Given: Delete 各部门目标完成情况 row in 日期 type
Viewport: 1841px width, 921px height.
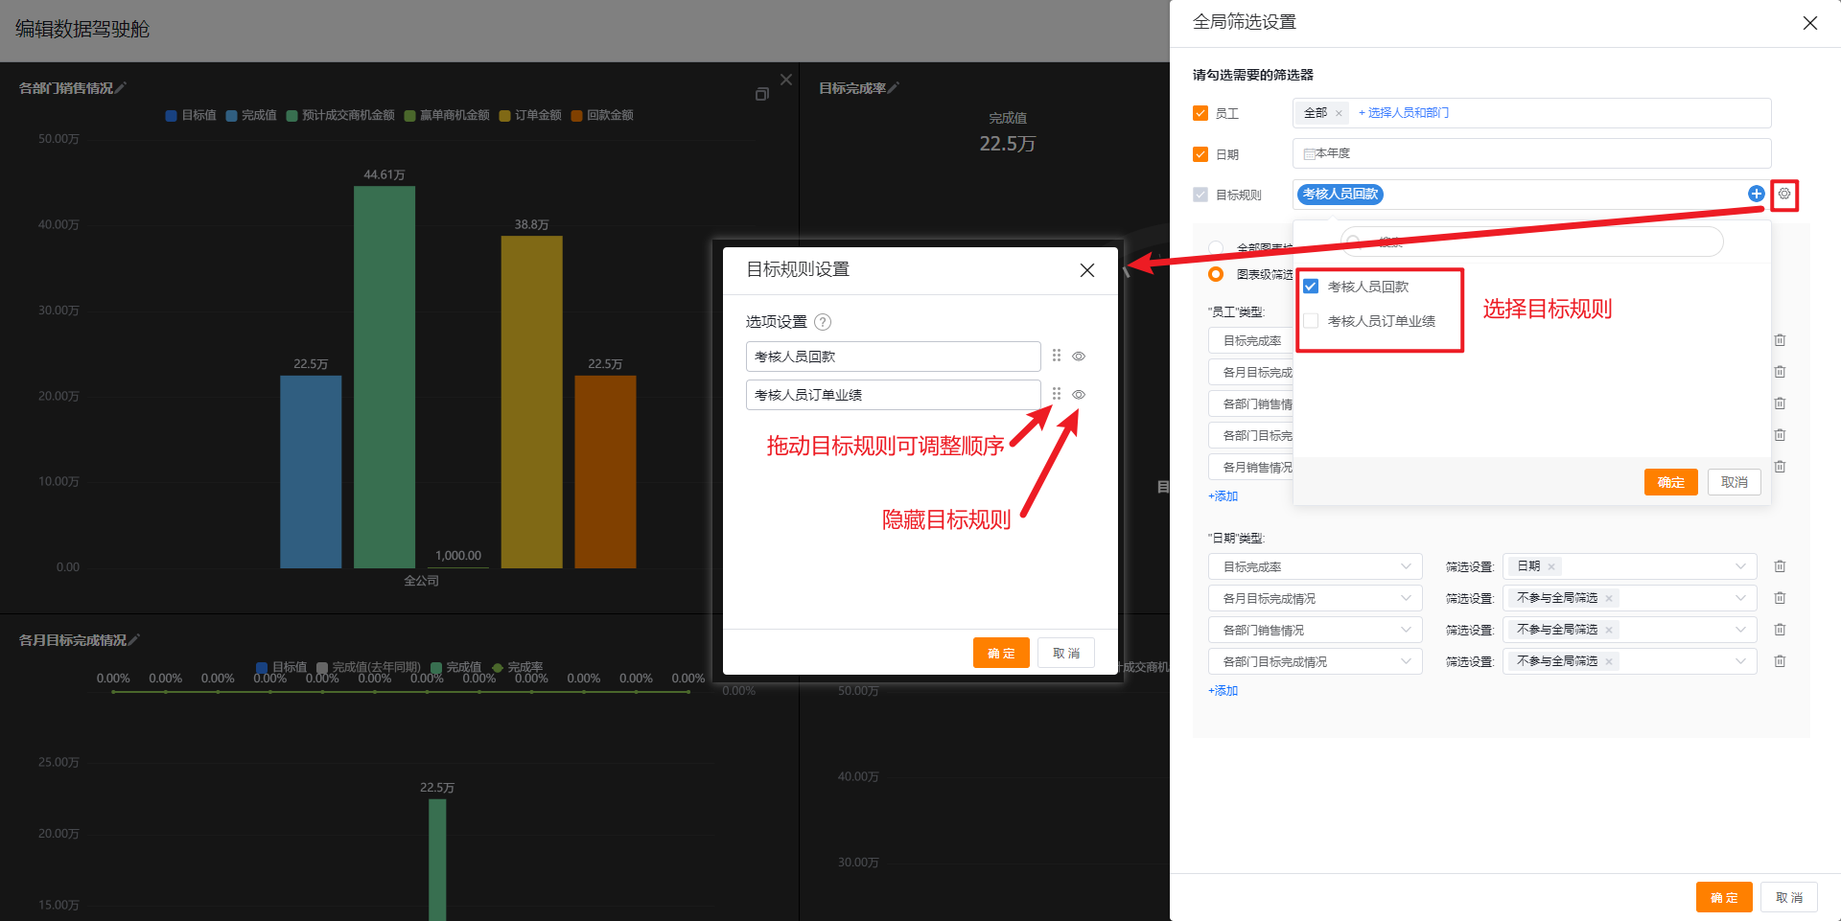Looking at the screenshot, I should 1780,661.
